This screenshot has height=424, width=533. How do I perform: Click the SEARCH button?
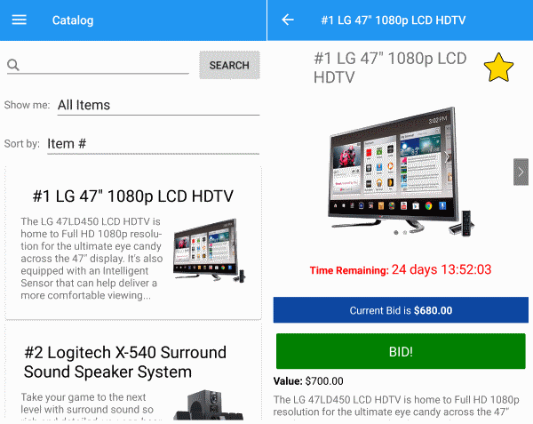coord(229,65)
